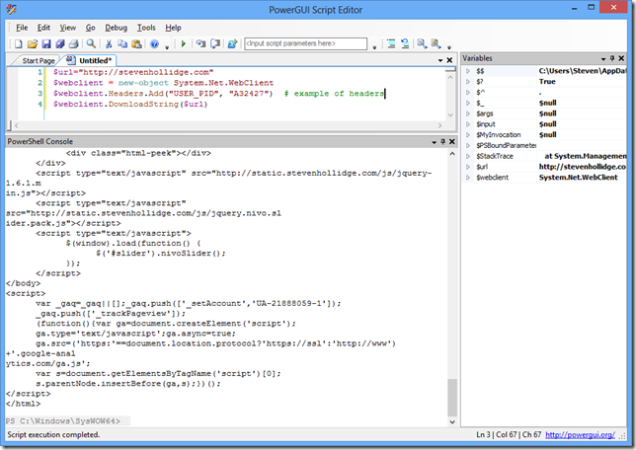
Task: Click the PowerGUI app icon in title bar
Action: 12,9
